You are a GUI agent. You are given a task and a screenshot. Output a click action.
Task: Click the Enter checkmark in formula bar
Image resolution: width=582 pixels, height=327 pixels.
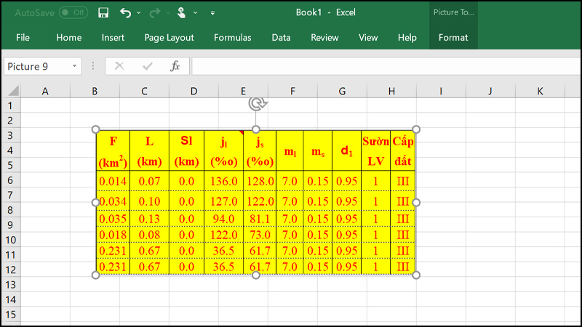[148, 66]
